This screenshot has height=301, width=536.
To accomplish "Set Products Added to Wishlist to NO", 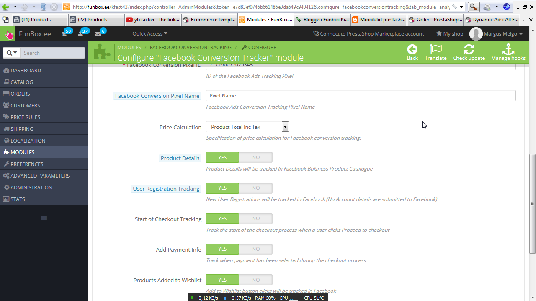I will (x=256, y=280).
